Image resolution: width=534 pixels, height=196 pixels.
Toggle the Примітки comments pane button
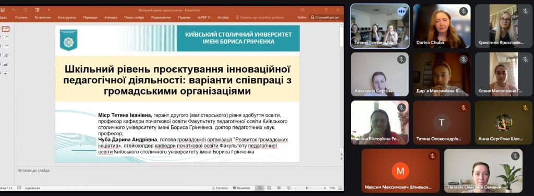[x=241, y=188]
